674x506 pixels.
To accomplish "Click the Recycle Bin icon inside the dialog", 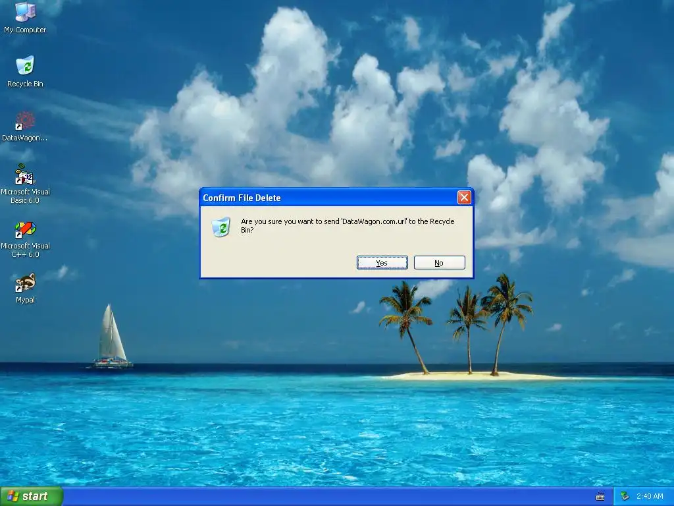I will (221, 227).
